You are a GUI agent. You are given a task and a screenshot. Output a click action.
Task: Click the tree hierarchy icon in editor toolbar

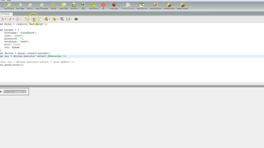26,19
